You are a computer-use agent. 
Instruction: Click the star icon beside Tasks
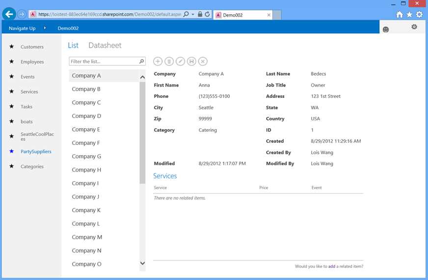tap(11, 106)
